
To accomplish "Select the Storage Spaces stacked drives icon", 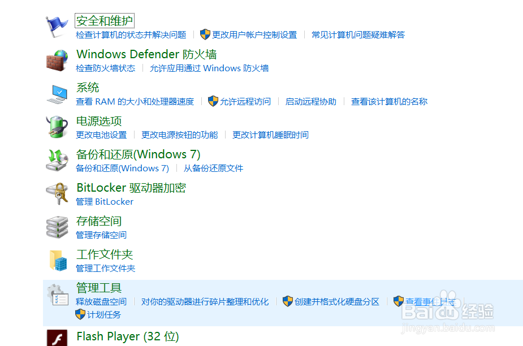I will [57, 226].
